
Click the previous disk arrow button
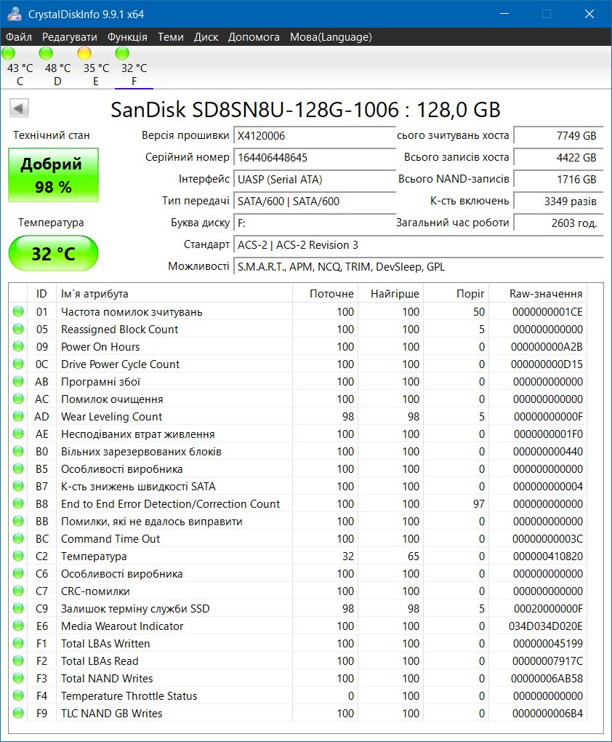click(20, 108)
